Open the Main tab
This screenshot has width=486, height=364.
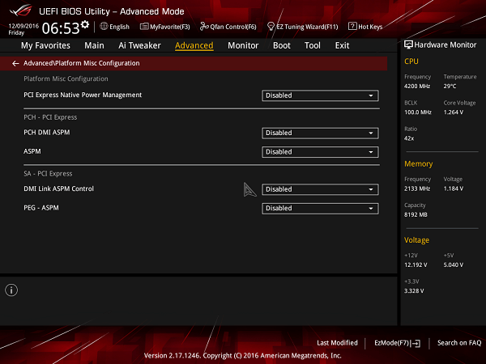pos(94,45)
